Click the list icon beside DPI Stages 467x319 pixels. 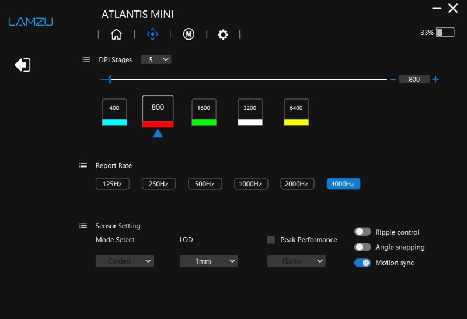coord(86,60)
